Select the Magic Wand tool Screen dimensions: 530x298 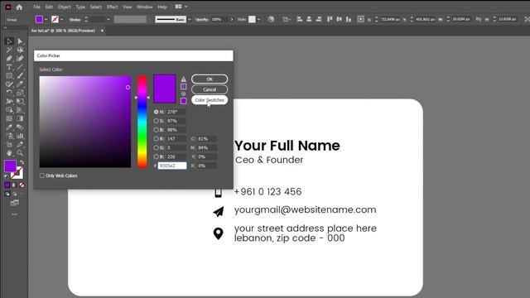(x=9, y=50)
